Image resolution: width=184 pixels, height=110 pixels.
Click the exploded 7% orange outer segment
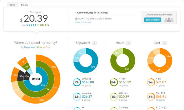point(23,62)
